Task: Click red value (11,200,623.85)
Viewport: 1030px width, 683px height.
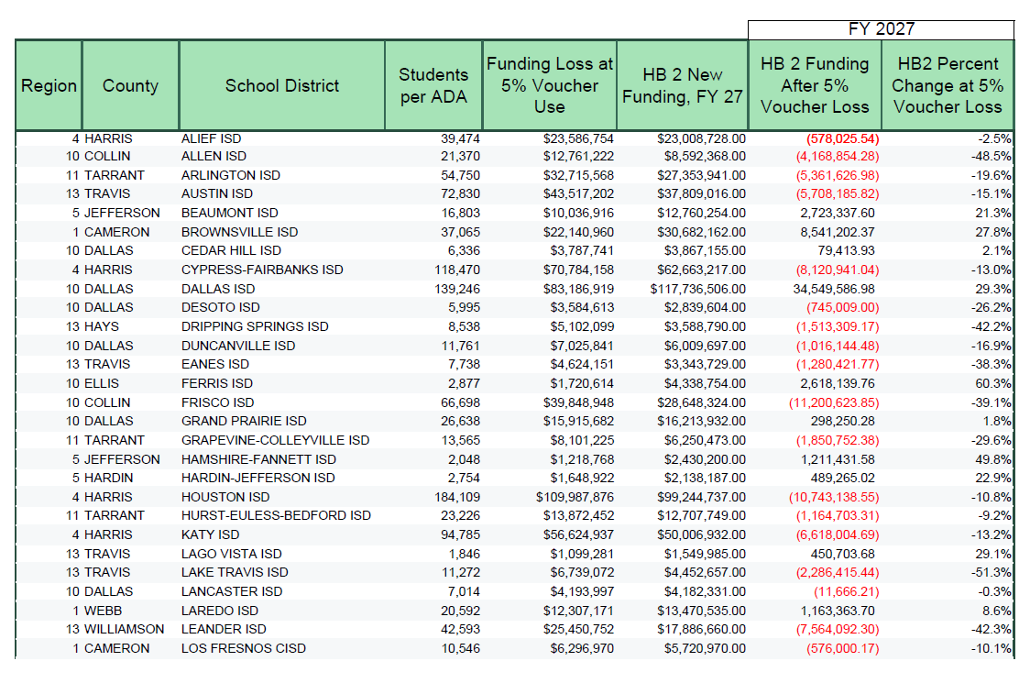Action: pos(834,403)
